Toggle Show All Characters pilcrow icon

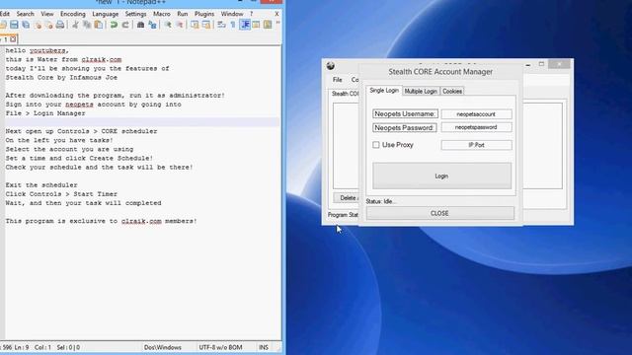233,25
